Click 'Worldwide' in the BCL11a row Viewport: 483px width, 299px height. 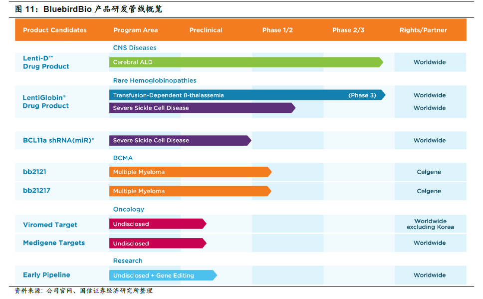coord(430,141)
